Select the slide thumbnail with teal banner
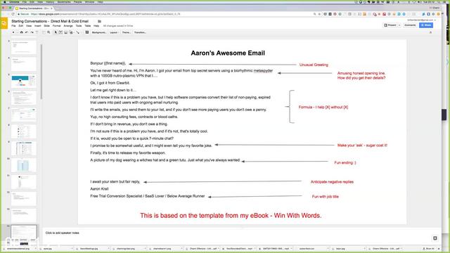450x253 pixels. coord(24,81)
